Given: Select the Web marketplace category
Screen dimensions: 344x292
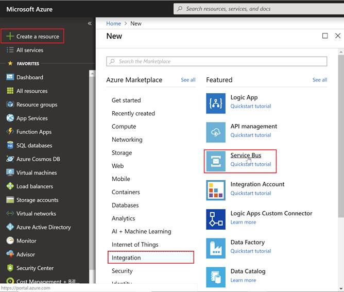Looking at the screenshot, I should point(117,166).
